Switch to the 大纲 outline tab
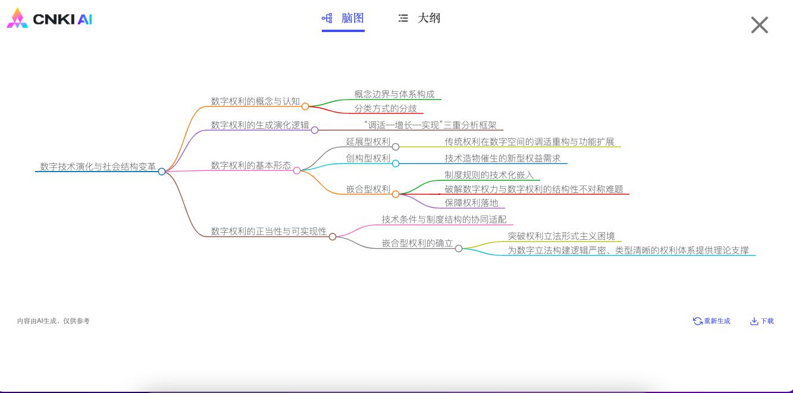Image resolution: width=793 pixels, height=393 pixels. click(x=419, y=18)
